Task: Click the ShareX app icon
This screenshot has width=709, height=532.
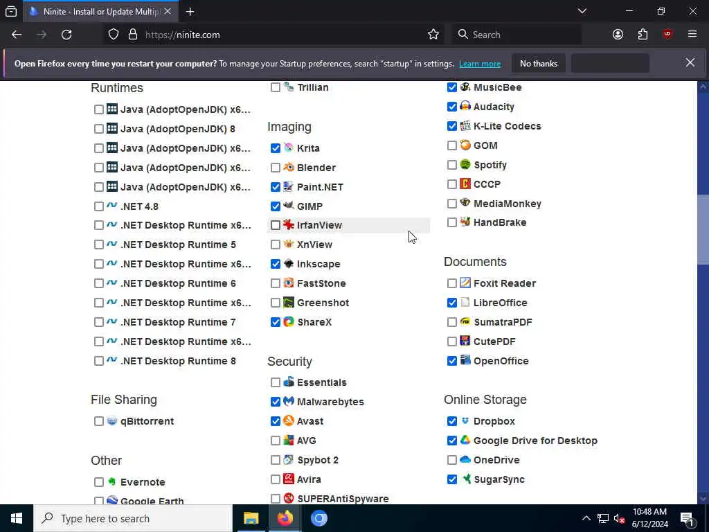Action: coord(289,321)
